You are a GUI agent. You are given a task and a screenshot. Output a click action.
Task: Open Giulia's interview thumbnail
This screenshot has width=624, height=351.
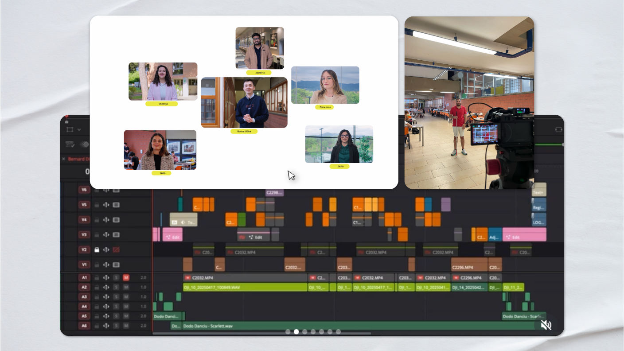339,144
